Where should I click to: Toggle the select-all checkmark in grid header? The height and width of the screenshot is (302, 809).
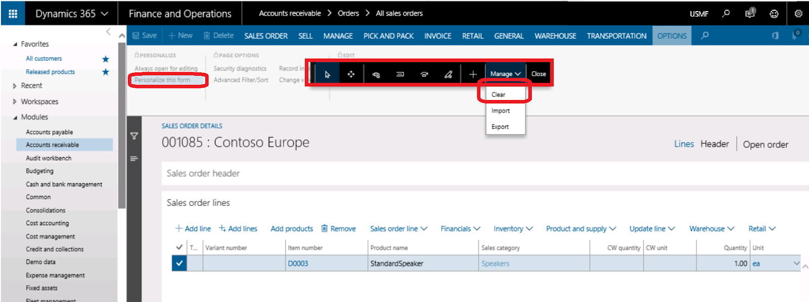tap(179, 247)
